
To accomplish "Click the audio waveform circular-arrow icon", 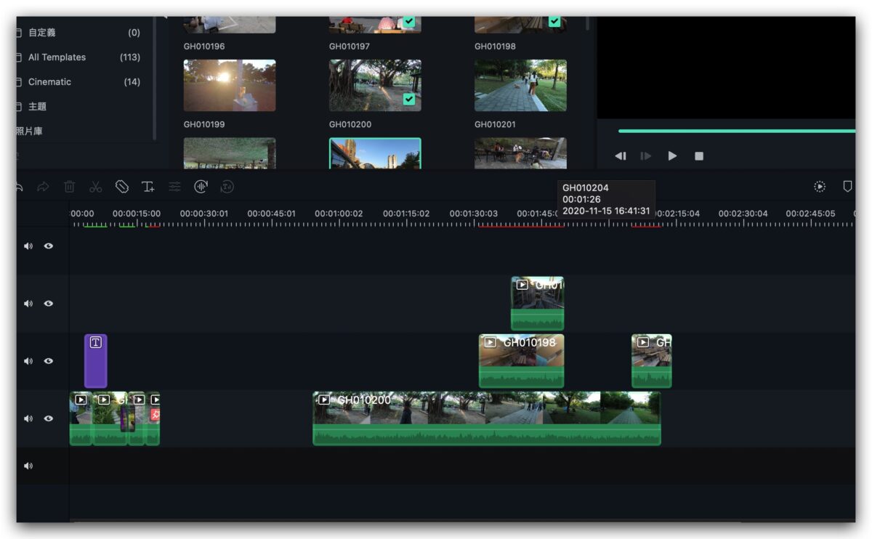I will coord(201,187).
